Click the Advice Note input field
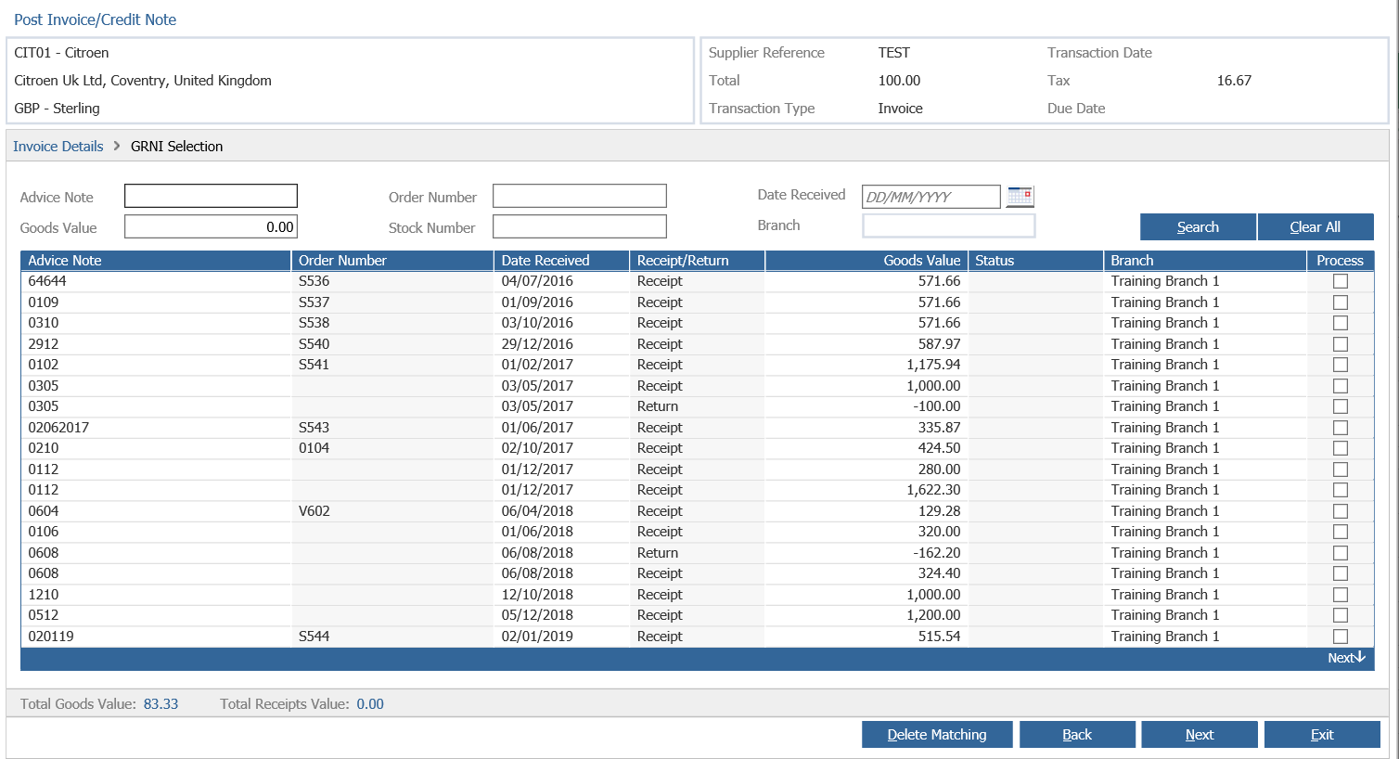 pos(211,196)
